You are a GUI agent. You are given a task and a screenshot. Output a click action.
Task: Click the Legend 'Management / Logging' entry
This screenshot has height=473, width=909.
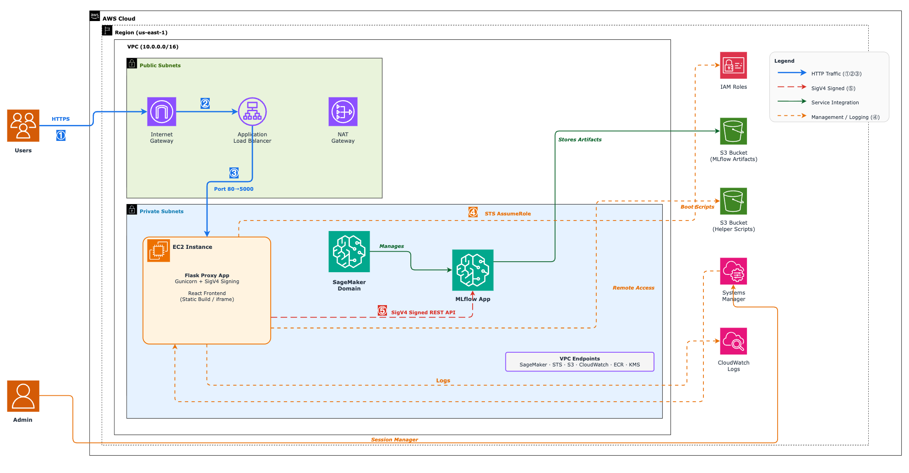[828, 117]
